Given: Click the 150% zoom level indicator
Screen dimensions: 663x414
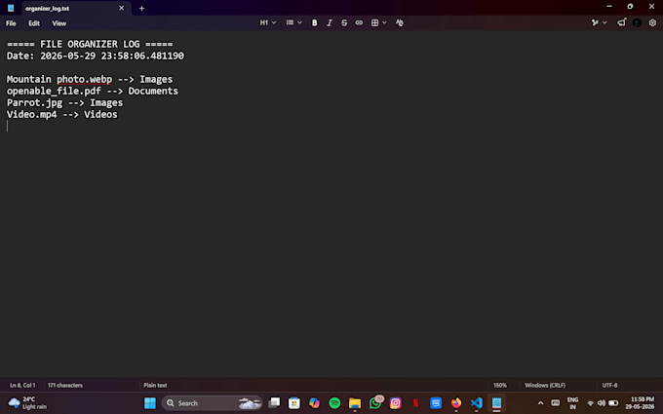Looking at the screenshot, I should point(500,386).
